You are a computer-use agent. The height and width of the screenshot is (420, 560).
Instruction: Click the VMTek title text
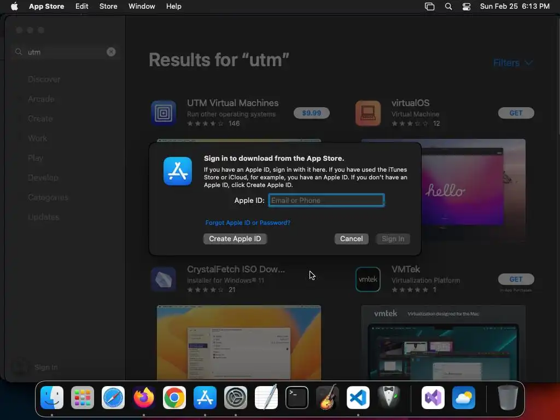point(405,269)
